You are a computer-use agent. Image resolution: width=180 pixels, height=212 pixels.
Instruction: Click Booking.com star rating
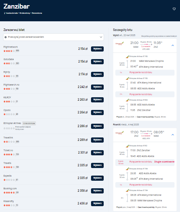(x=9, y=192)
